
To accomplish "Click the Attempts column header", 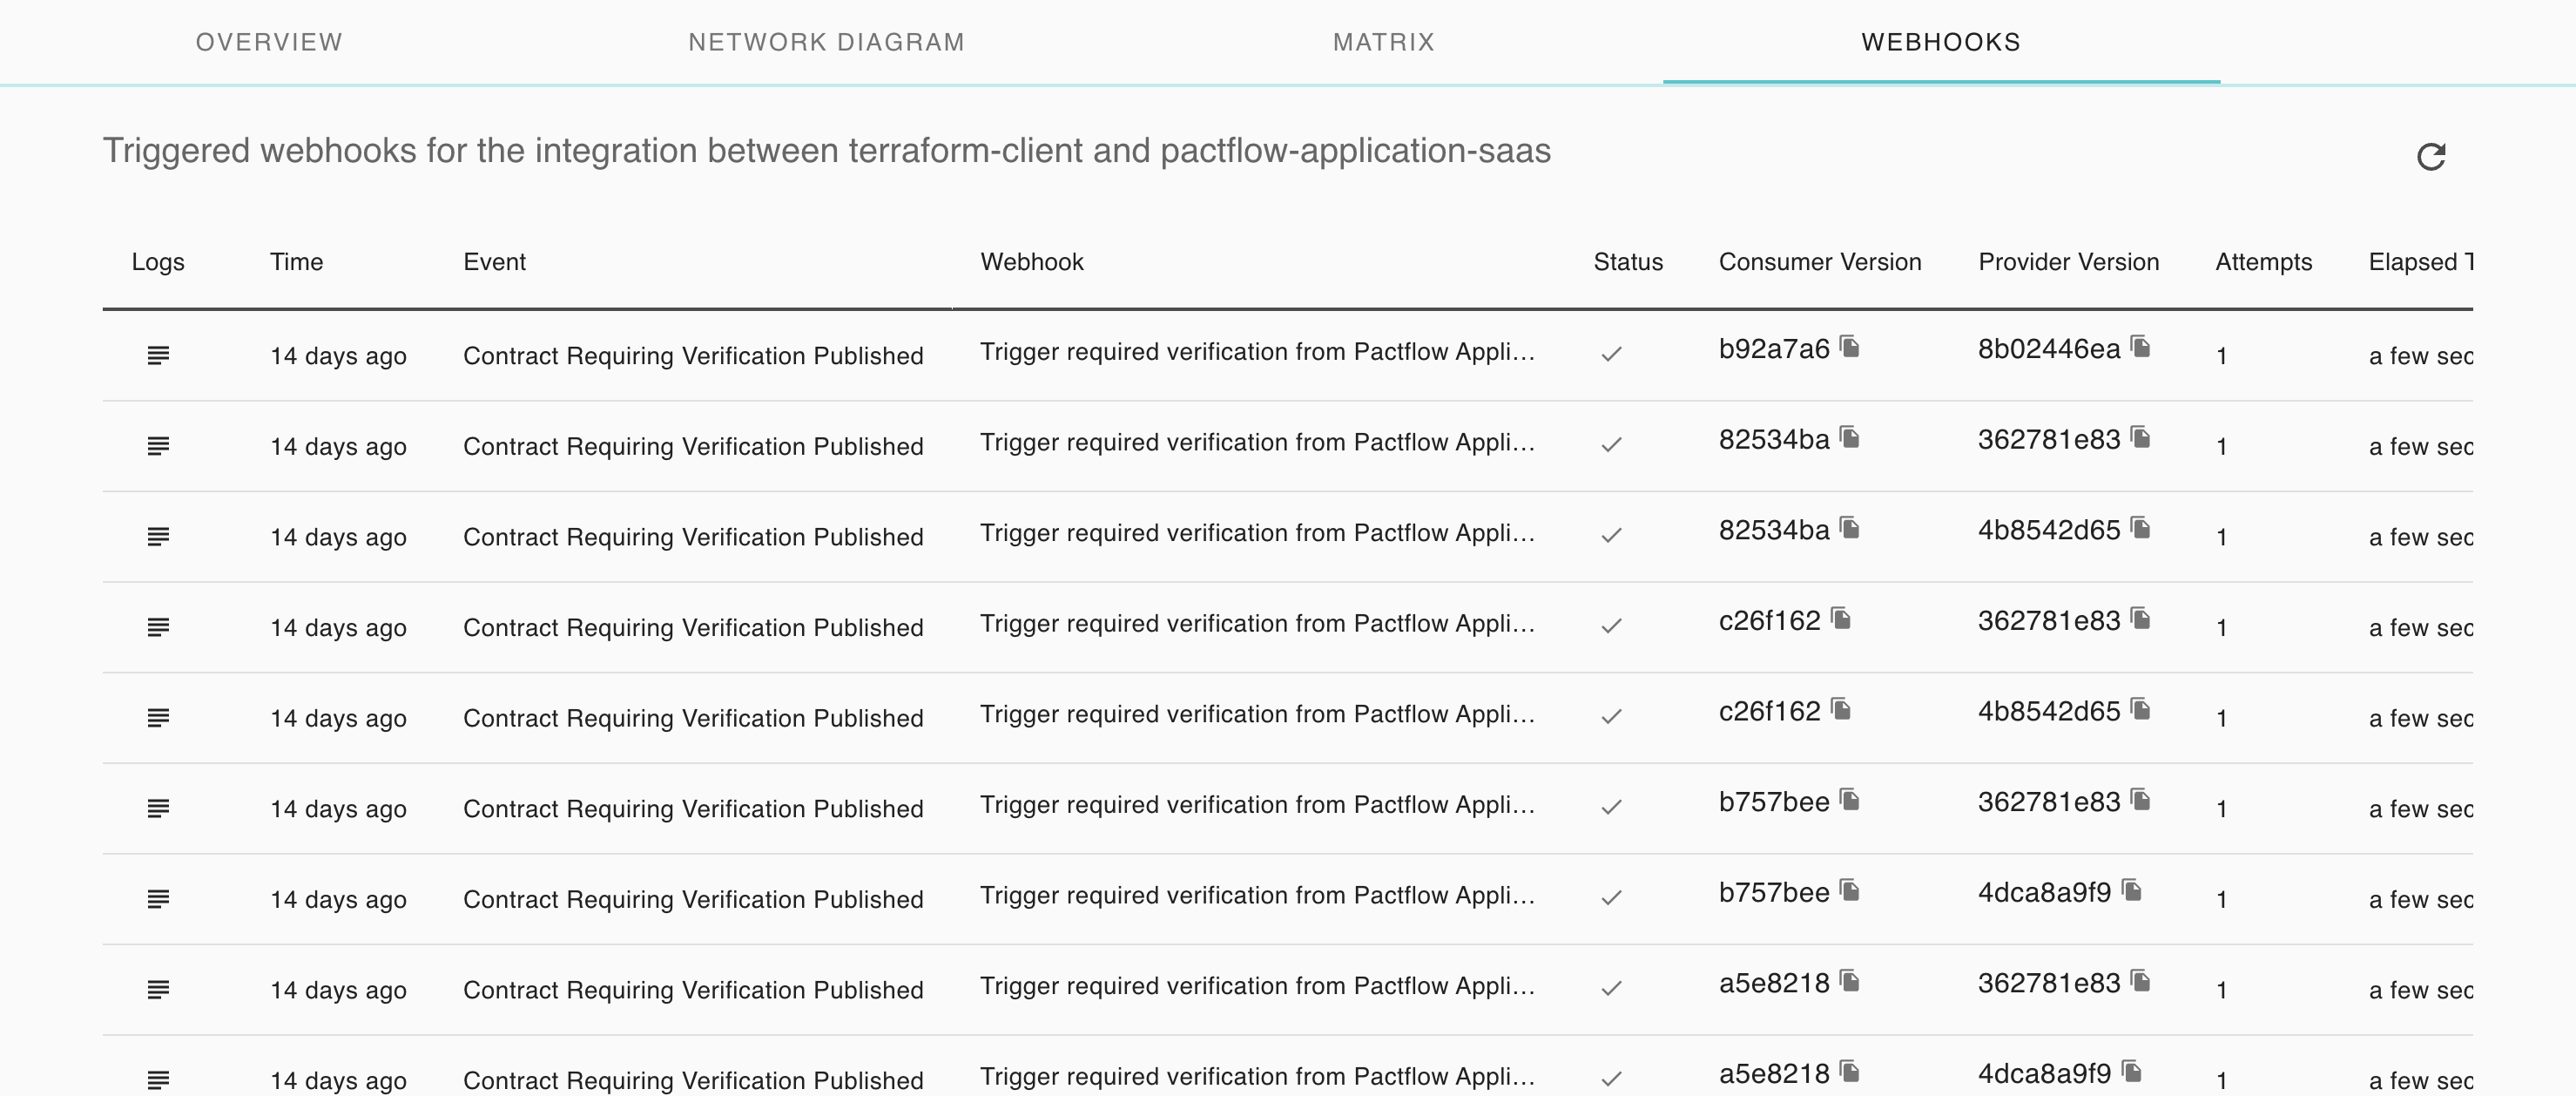I will click(x=2263, y=262).
